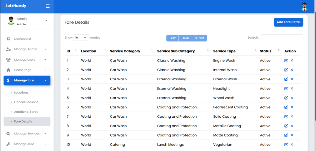Viewport: 316px width, 151px height.
Task: Delete the Pearlescent Coating fare row
Action: click(x=292, y=107)
